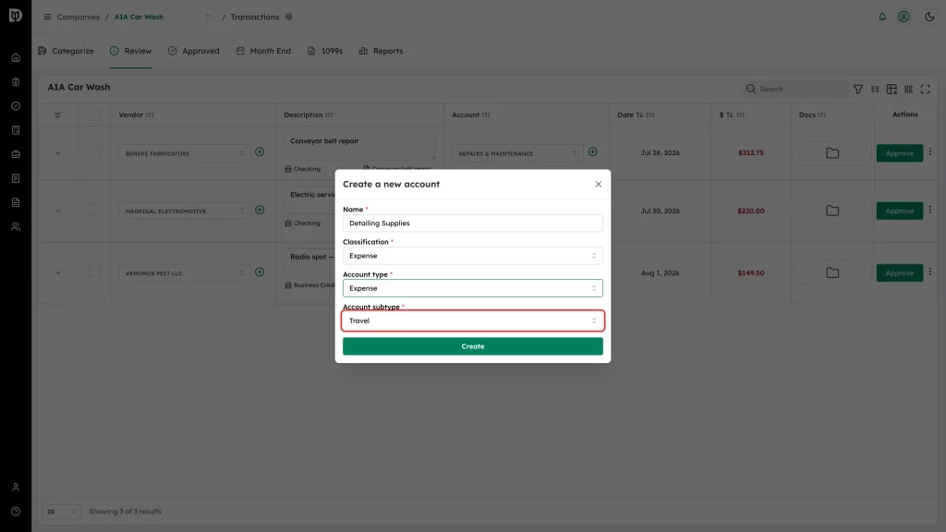This screenshot has width=946, height=532.
Task: Click the Name field with Detailing Supplies
Action: click(x=472, y=224)
